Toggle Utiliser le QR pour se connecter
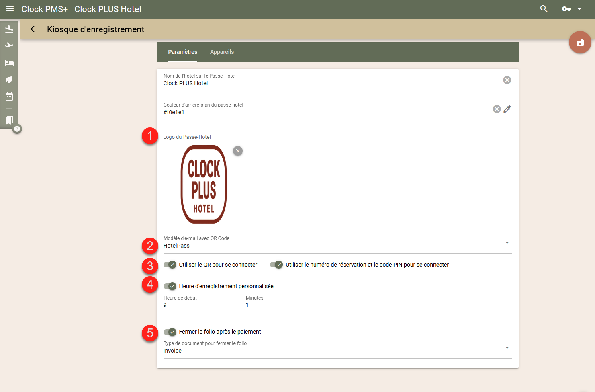This screenshot has width=595, height=392. tap(170, 265)
